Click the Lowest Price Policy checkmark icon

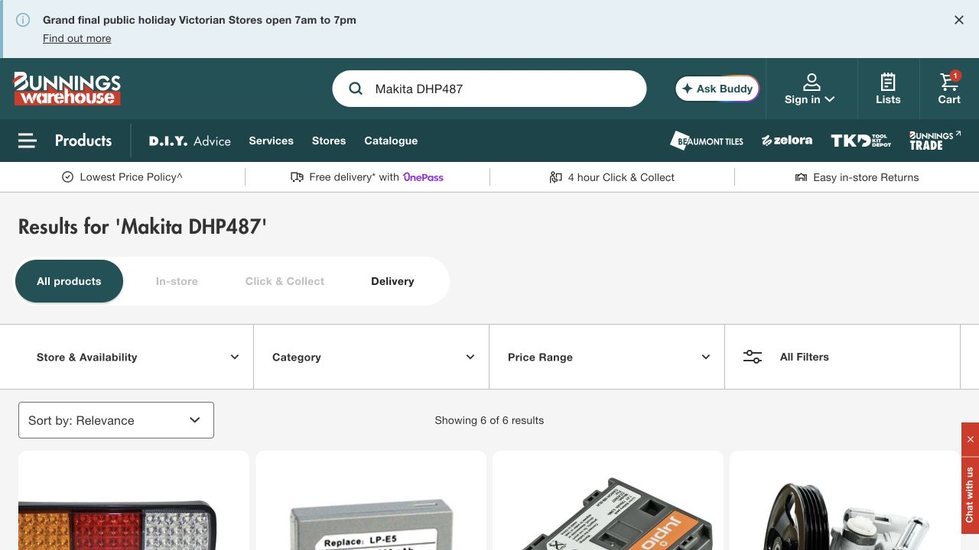tap(67, 177)
